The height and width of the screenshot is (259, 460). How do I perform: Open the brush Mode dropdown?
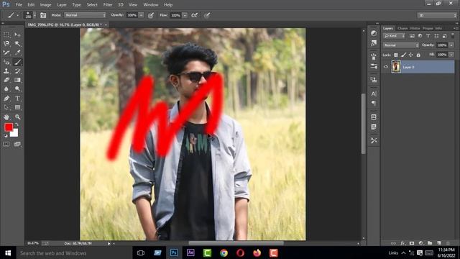[85, 15]
